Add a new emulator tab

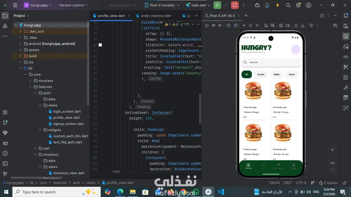point(246,16)
